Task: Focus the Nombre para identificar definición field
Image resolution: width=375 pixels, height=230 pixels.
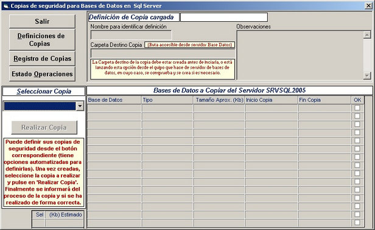Action: 131,35
